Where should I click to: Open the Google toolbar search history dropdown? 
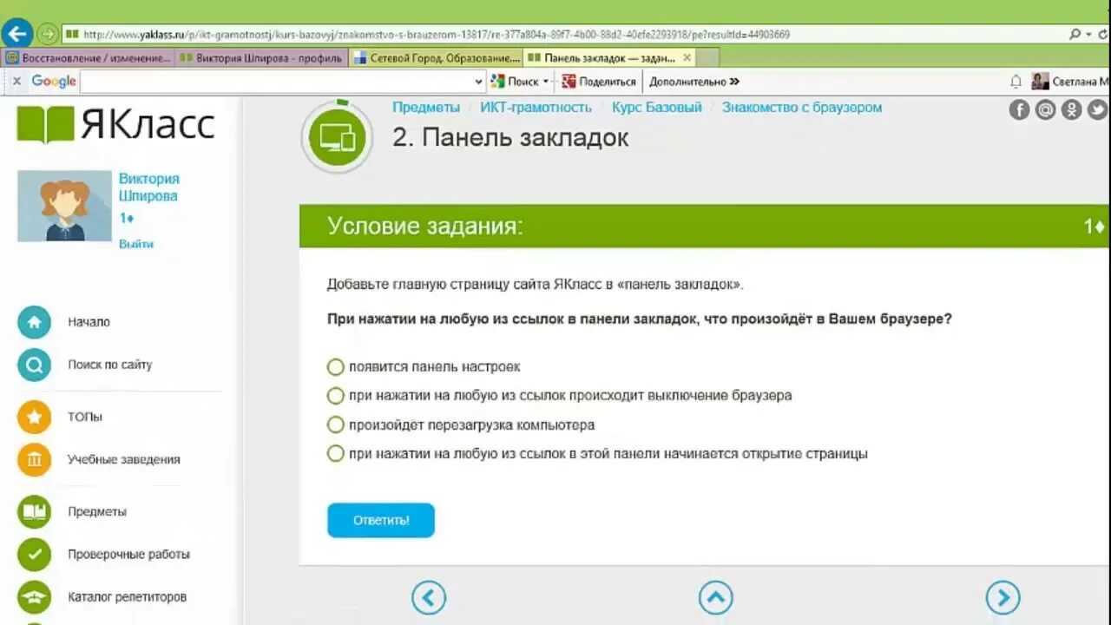click(479, 82)
